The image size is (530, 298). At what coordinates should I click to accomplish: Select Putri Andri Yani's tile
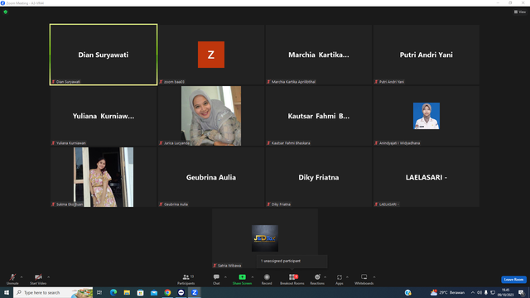point(426,55)
